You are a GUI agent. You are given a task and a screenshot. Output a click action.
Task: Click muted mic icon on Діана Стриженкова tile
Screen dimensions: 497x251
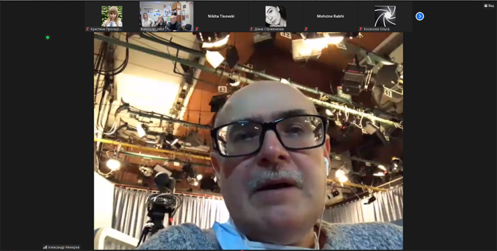tap(251, 29)
